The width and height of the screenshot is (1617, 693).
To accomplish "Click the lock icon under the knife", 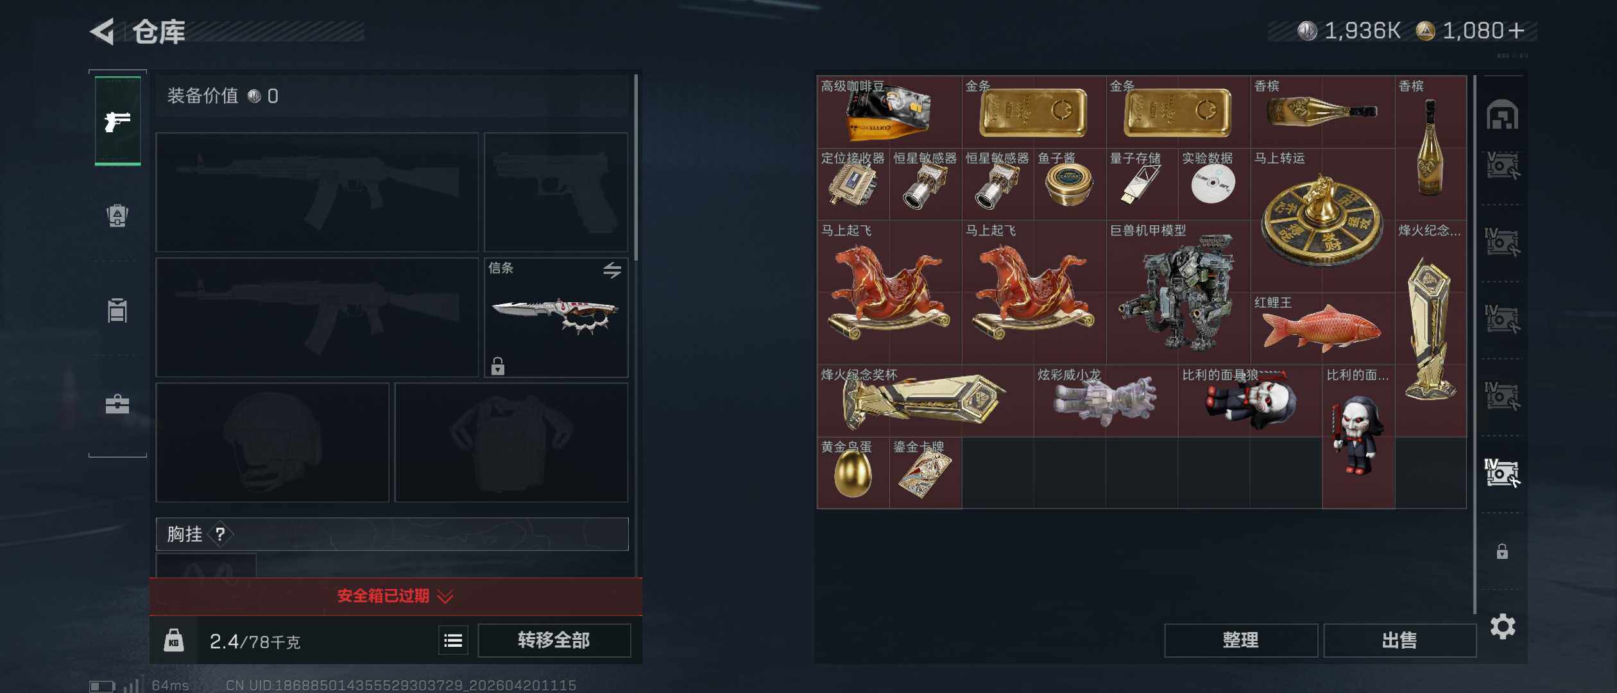I will coord(498,366).
